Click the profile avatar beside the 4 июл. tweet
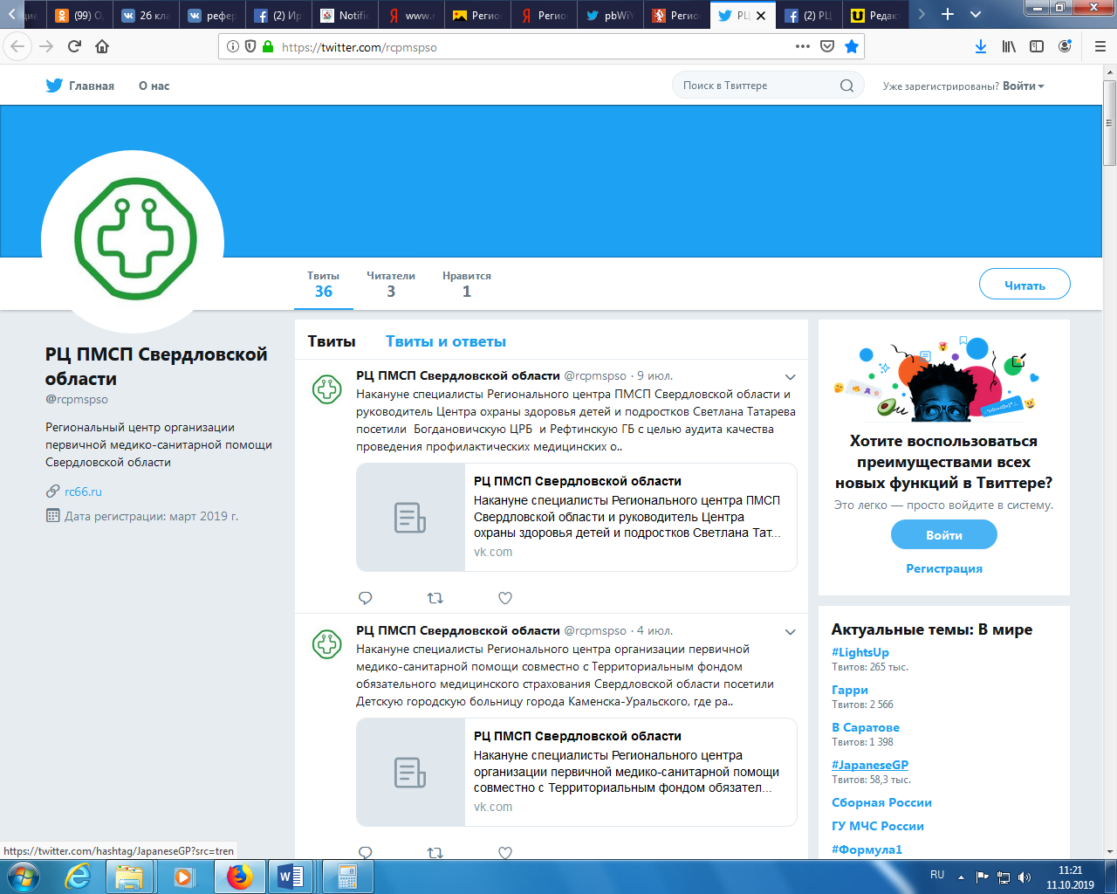Screen dimensions: 1117x894 tap(327, 644)
